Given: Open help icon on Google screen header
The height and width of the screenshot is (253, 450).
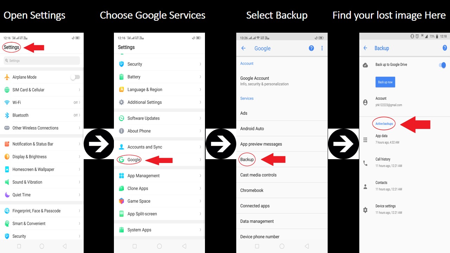Looking at the screenshot, I should [311, 48].
